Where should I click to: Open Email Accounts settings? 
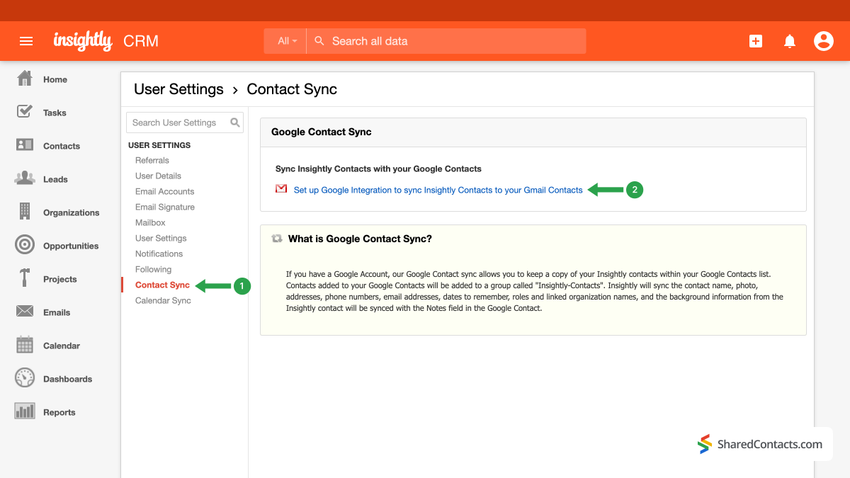pyautogui.click(x=164, y=192)
